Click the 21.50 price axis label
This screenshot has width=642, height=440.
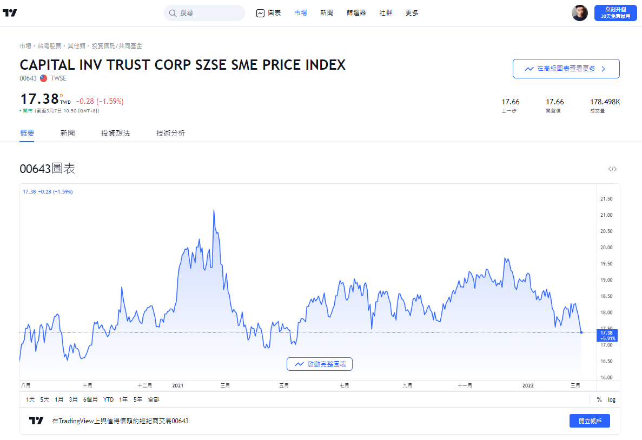click(x=606, y=199)
